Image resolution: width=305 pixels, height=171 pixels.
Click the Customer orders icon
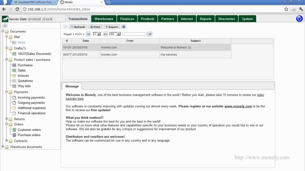tap(14, 130)
